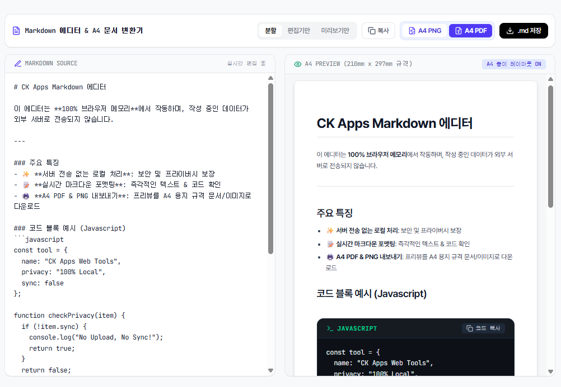The image size is (561, 387).
Task: Click the editor scroll up arrow
Action: point(270,78)
